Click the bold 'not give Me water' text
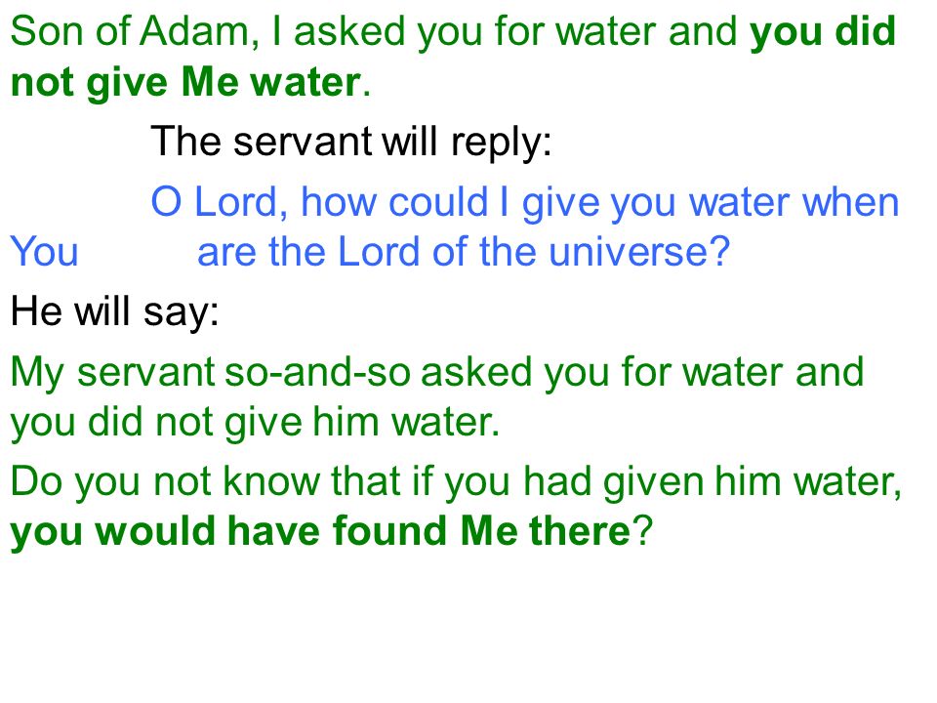Image resolution: width=937 pixels, height=703 pixels. (x=185, y=82)
